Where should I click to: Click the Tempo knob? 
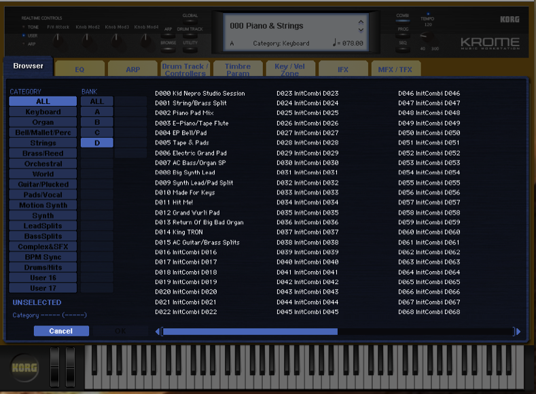click(427, 37)
